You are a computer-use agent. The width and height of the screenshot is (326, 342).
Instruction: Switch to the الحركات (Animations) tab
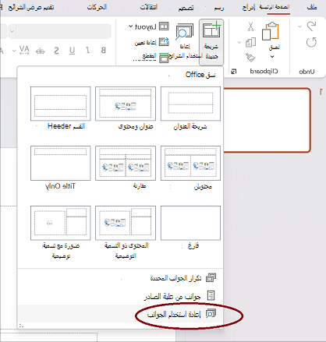(x=97, y=7)
